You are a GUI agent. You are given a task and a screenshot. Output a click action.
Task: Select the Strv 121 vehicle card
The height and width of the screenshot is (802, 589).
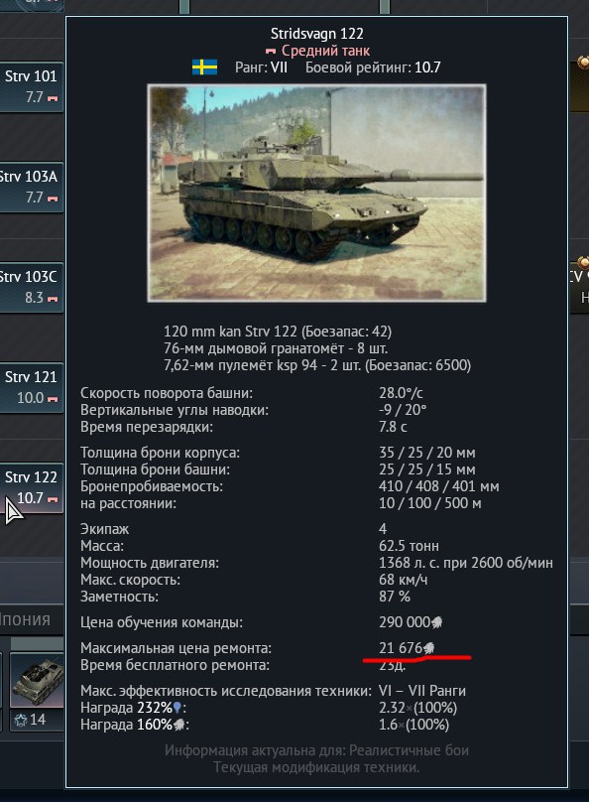point(31,388)
